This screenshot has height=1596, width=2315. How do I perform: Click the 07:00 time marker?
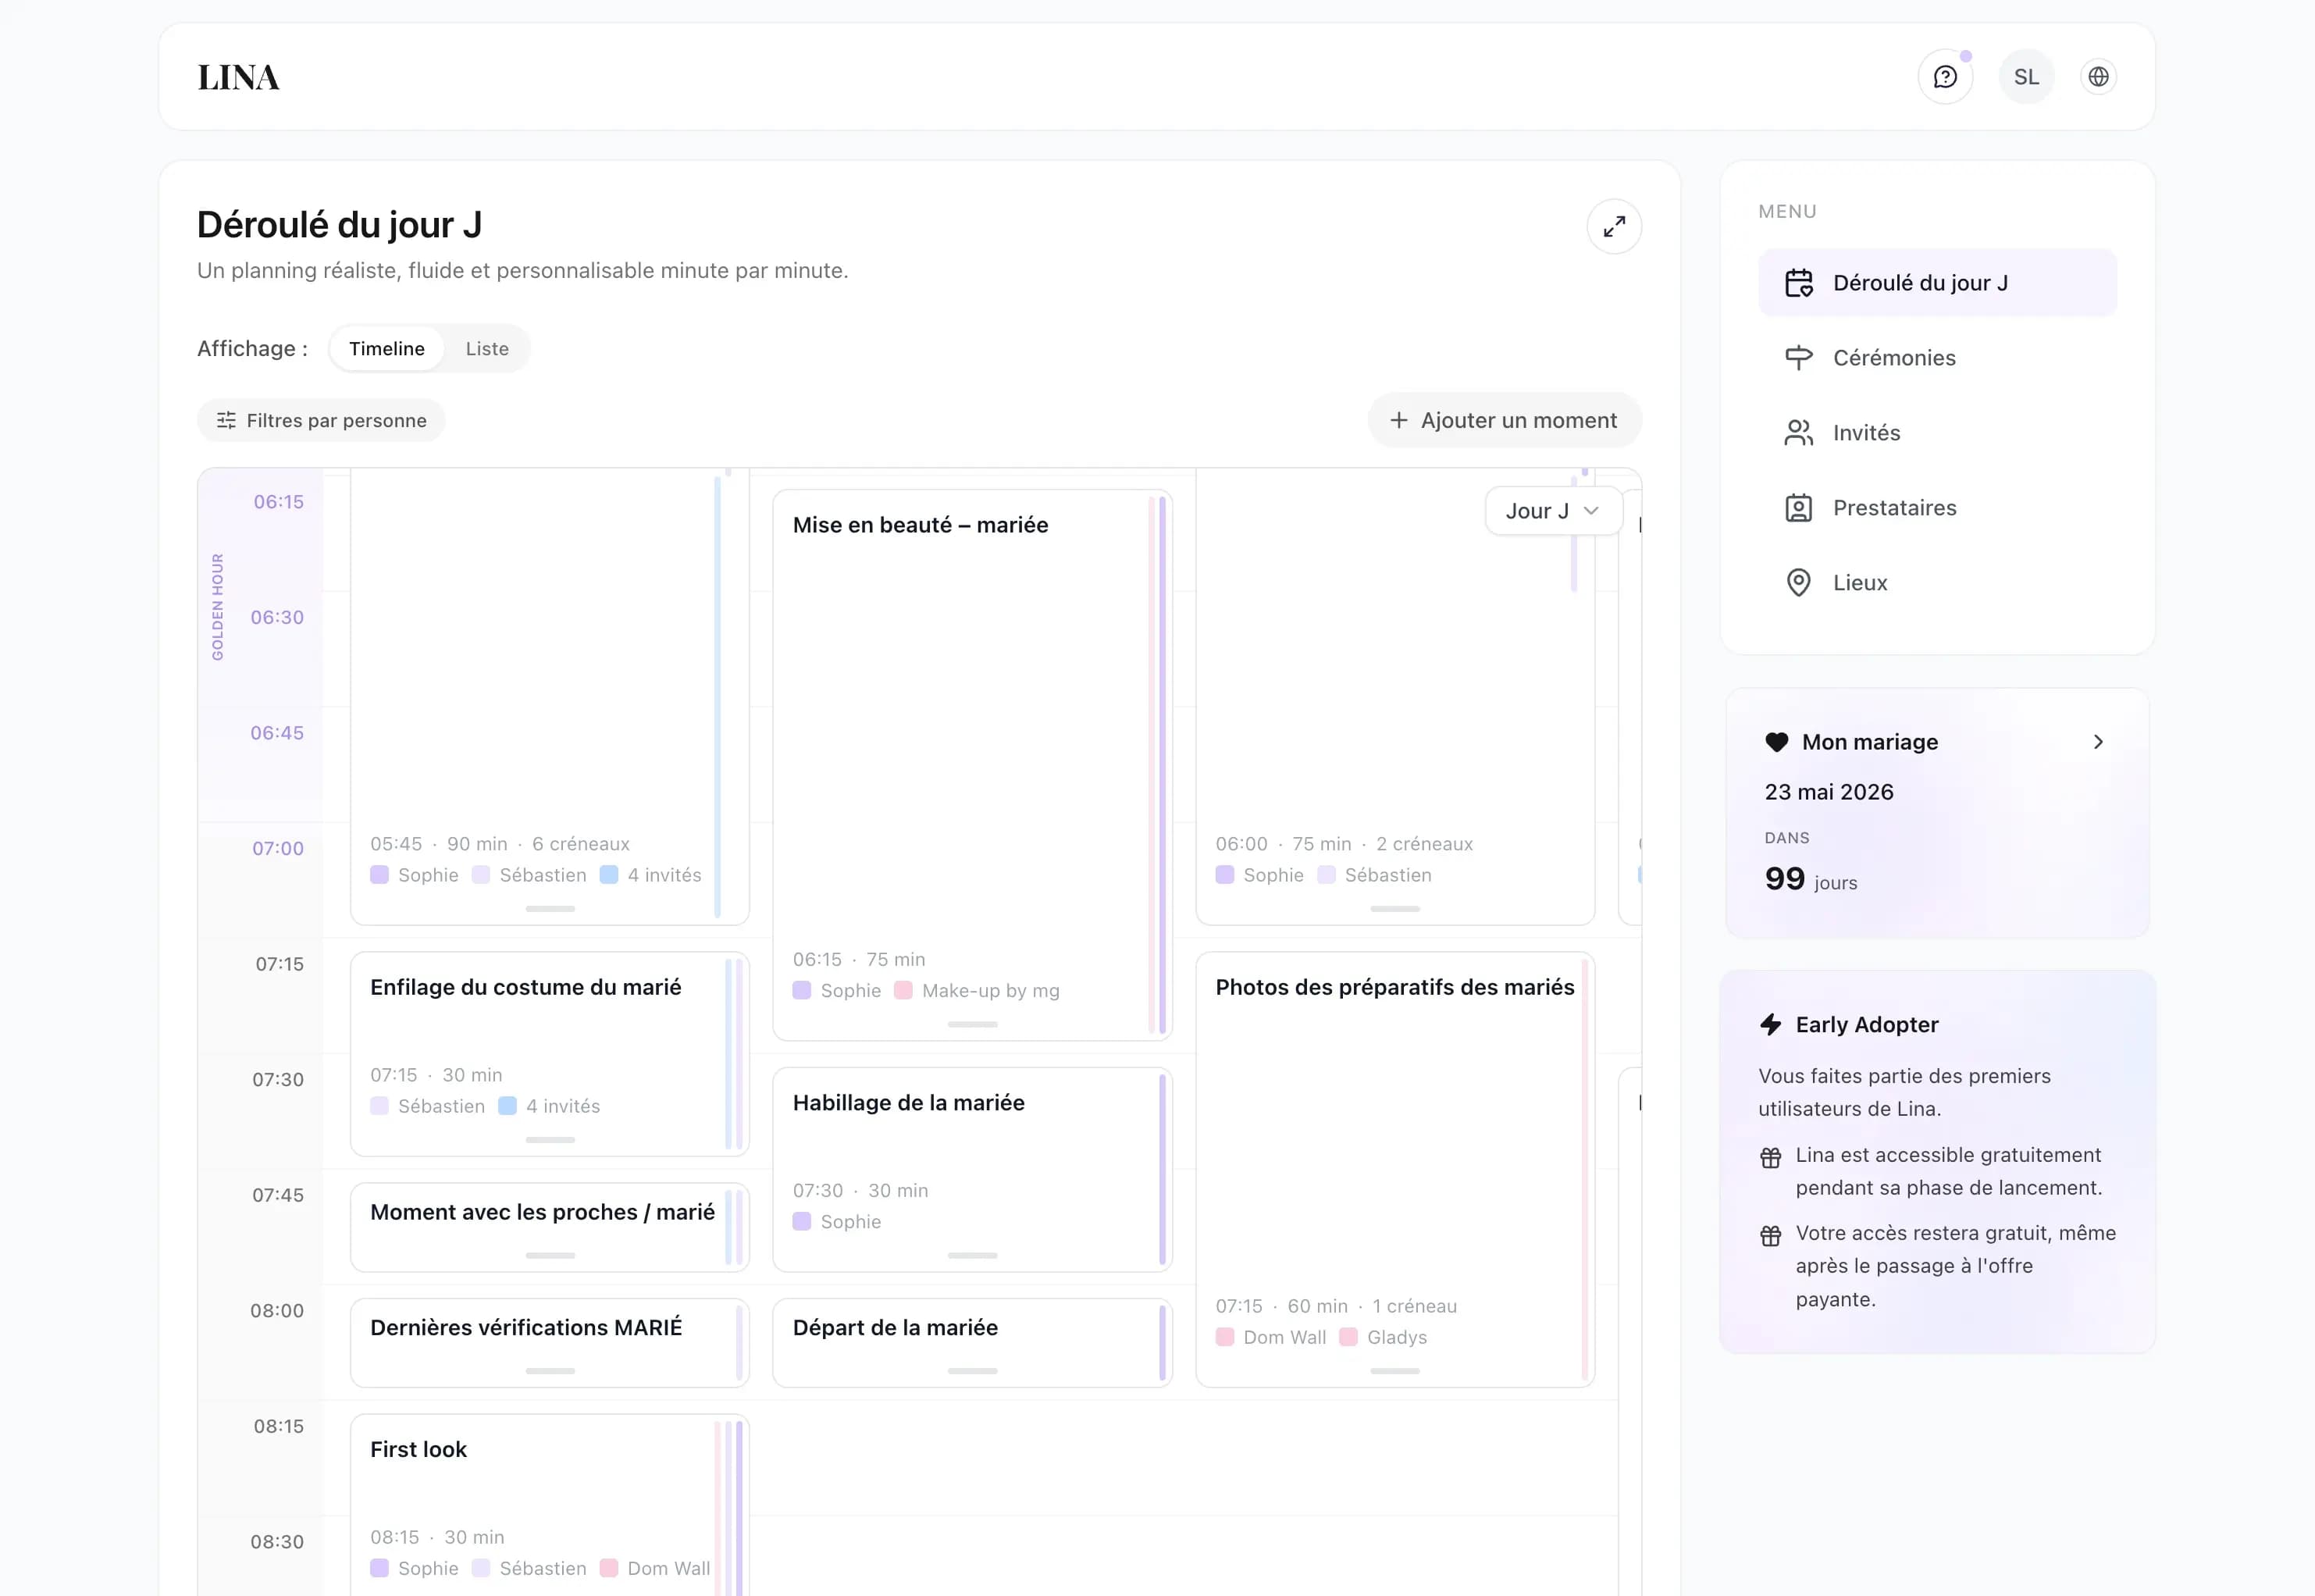click(277, 849)
